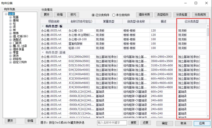
Task: Collapse the 全部 root tree node
Action: tap(6, 14)
